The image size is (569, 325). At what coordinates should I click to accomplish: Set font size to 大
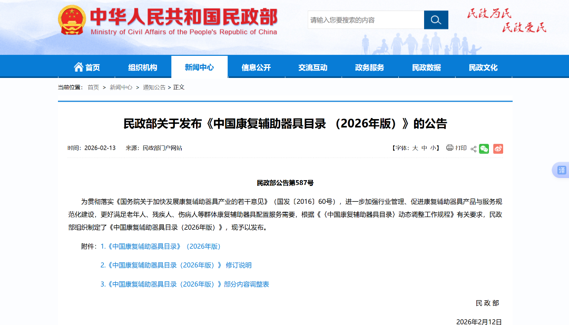coord(416,149)
